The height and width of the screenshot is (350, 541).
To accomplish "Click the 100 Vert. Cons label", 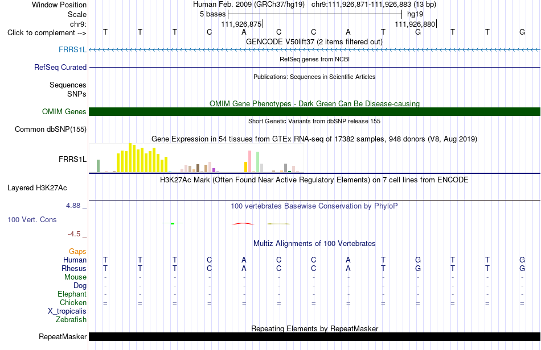I will (x=32, y=219).
